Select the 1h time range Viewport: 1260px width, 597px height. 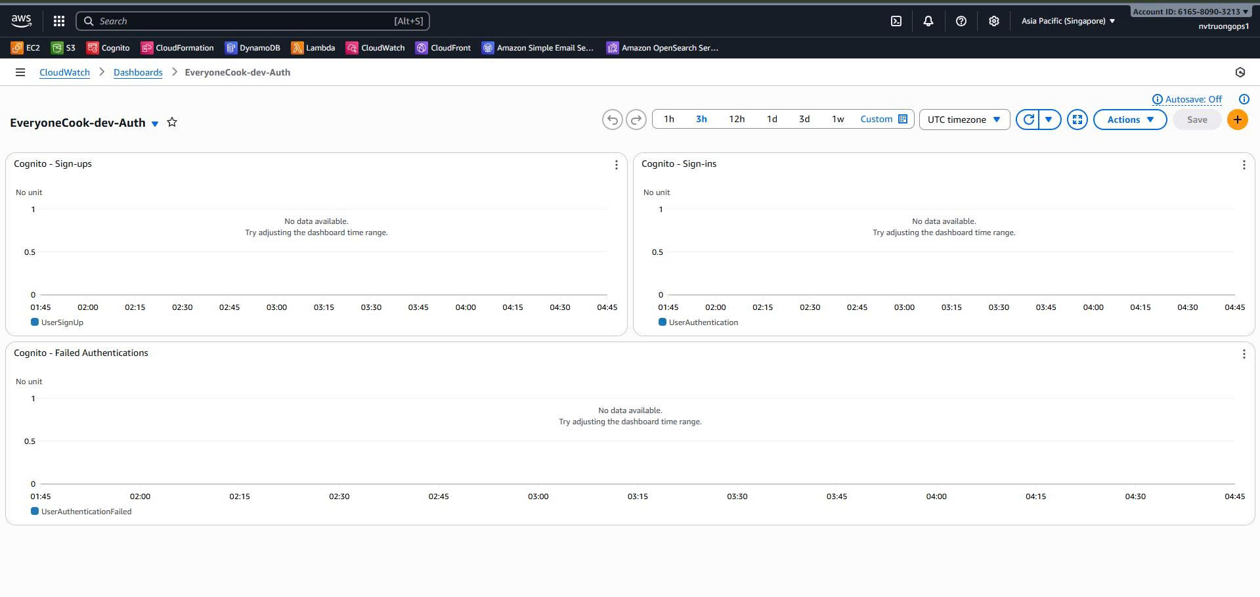(x=669, y=119)
